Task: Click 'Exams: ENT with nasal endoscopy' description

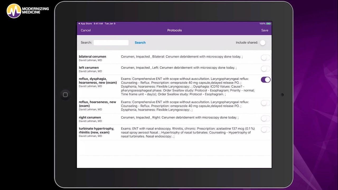Action: (x=188, y=132)
